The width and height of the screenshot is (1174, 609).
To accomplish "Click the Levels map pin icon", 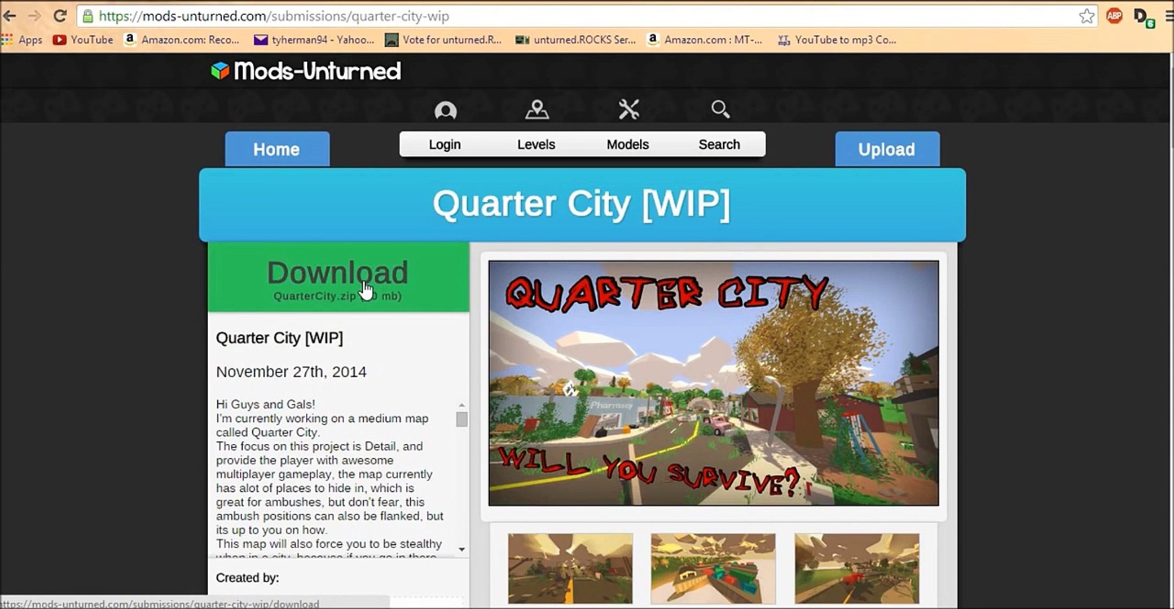I will pyautogui.click(x=537, y=109).
